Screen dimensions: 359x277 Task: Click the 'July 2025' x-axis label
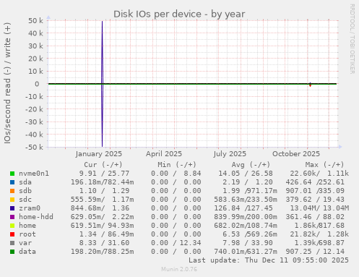point(230,154)
